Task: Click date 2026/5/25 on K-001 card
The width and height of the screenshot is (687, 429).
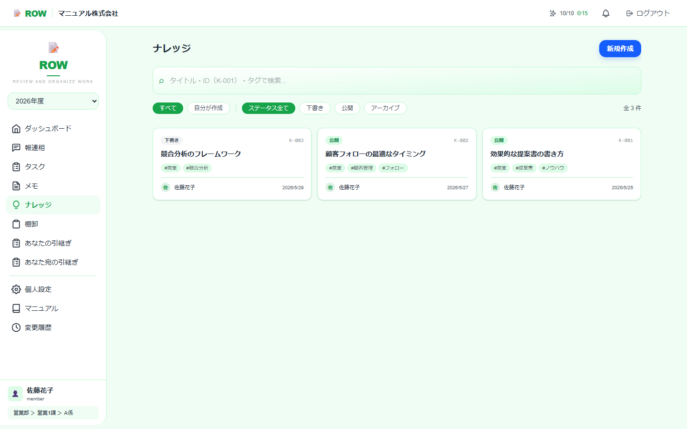Action: (x=623, y=188)
